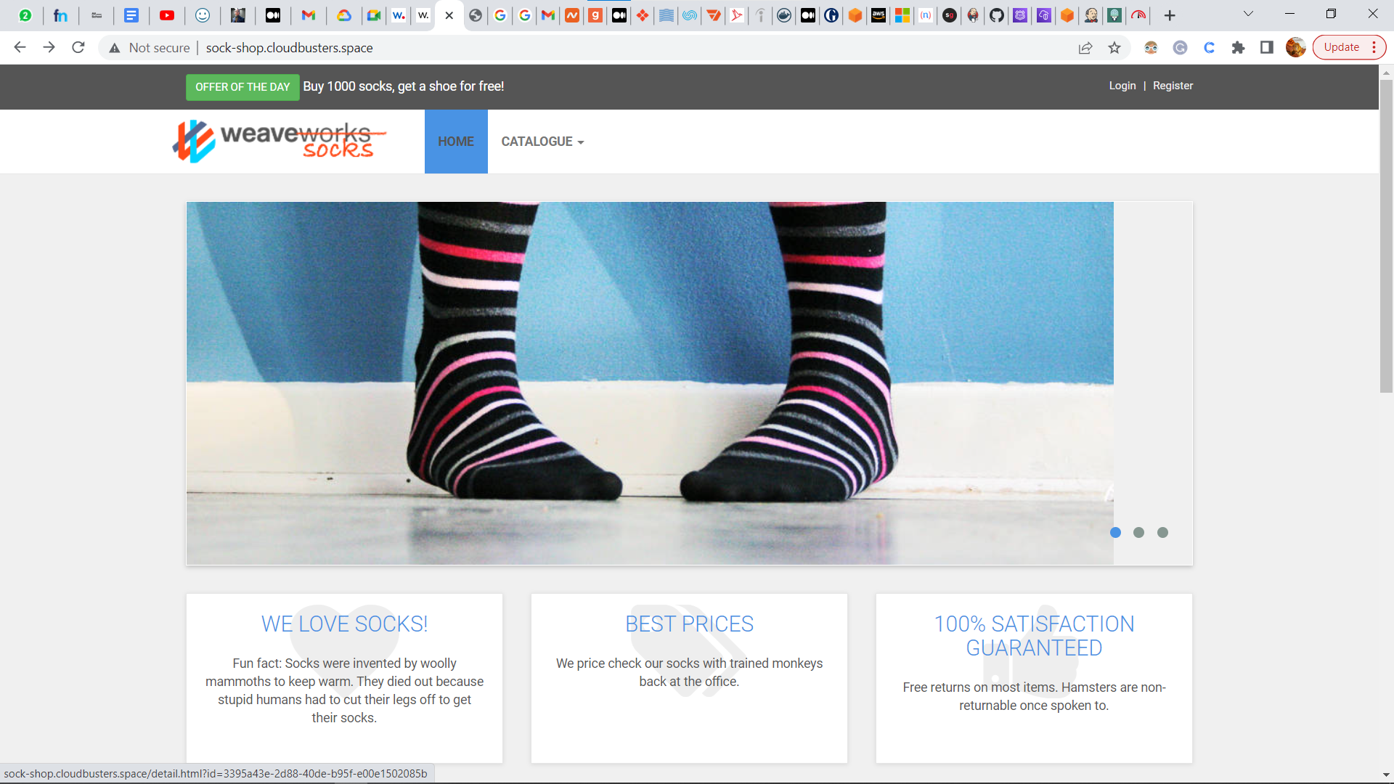Select the '(n)' icon tab
This screenshot has width=1394, height=784.
pos(926,15)
